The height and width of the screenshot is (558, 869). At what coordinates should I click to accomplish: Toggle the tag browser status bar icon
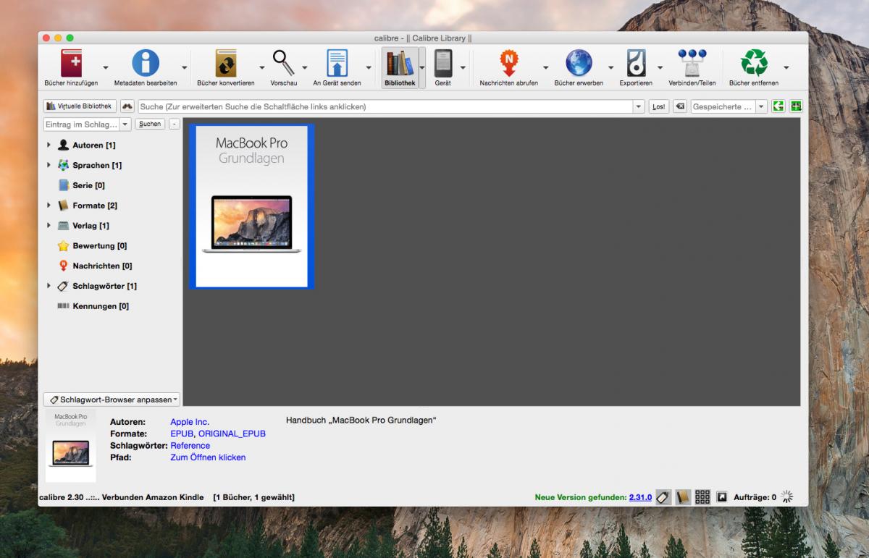tap(663, 497)
